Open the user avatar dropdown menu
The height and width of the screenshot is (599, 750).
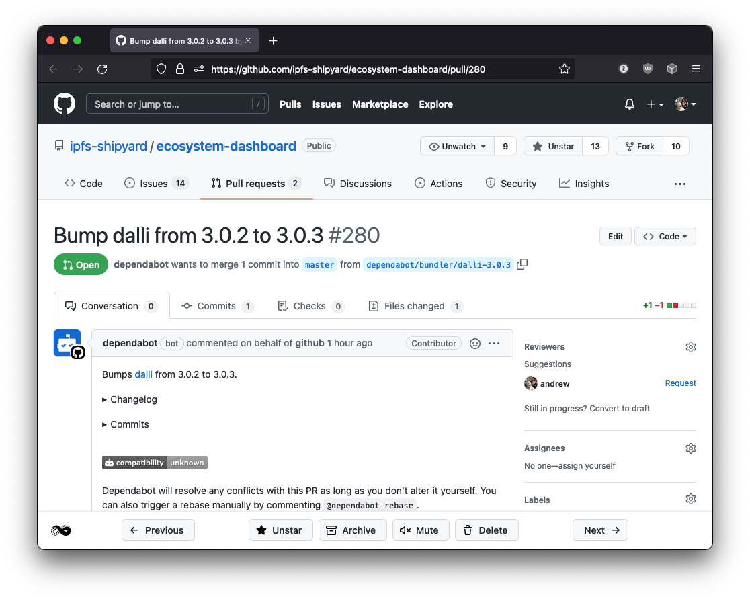tap(685, 104)
